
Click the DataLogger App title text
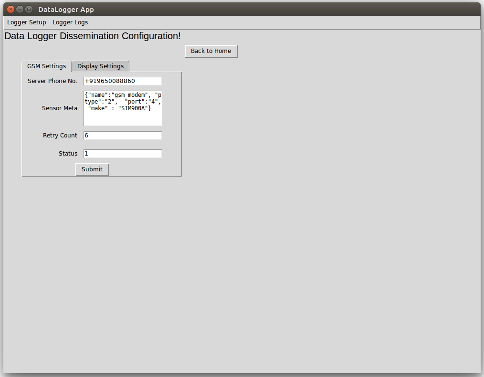coord(66,10)
